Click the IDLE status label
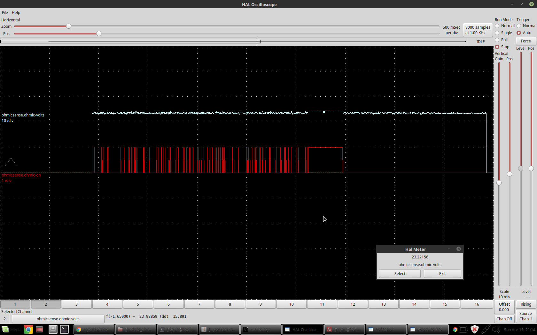 (480, 42)
